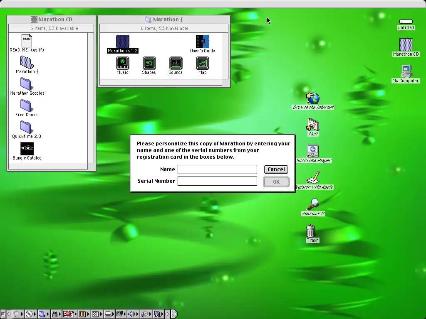This screenshot has width=426, height=319.
Task: Collapse the control strip using its end tab
Action: pos(174,314)
